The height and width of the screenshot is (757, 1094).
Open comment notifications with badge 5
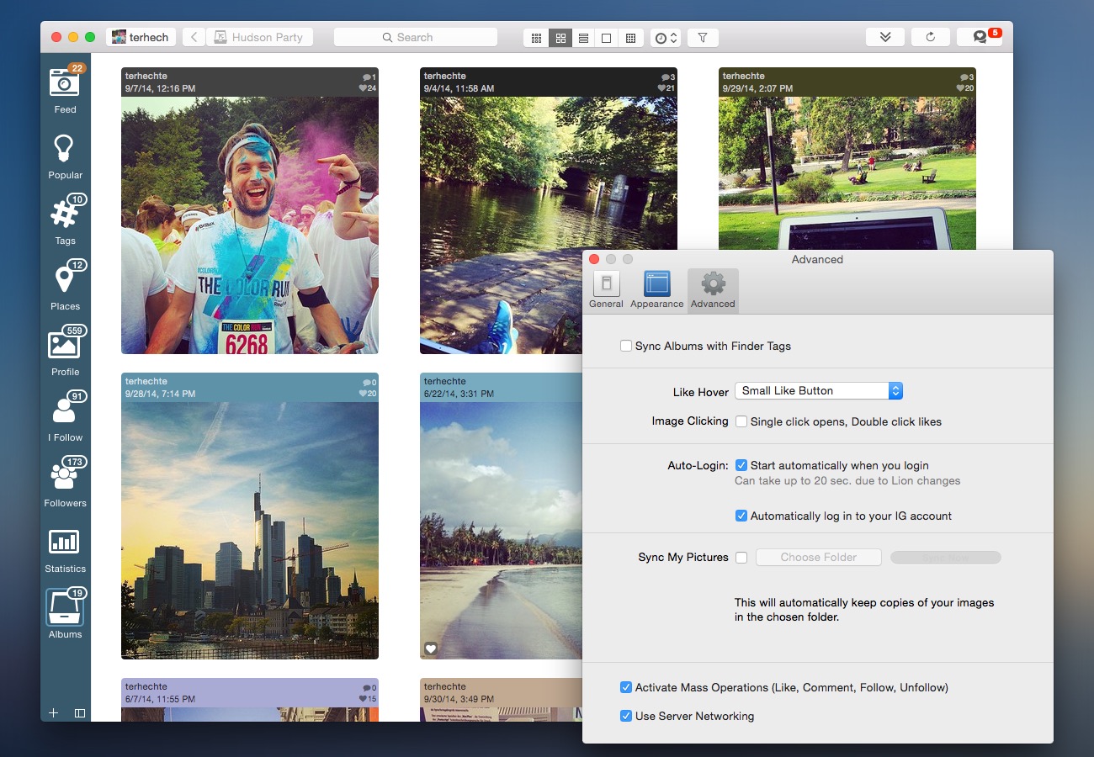(x=980, y=37)
